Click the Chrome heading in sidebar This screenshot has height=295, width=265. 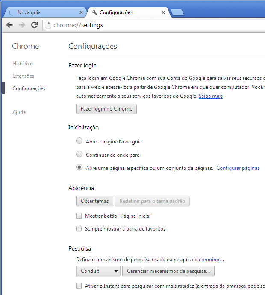click(x=25, y=46)
